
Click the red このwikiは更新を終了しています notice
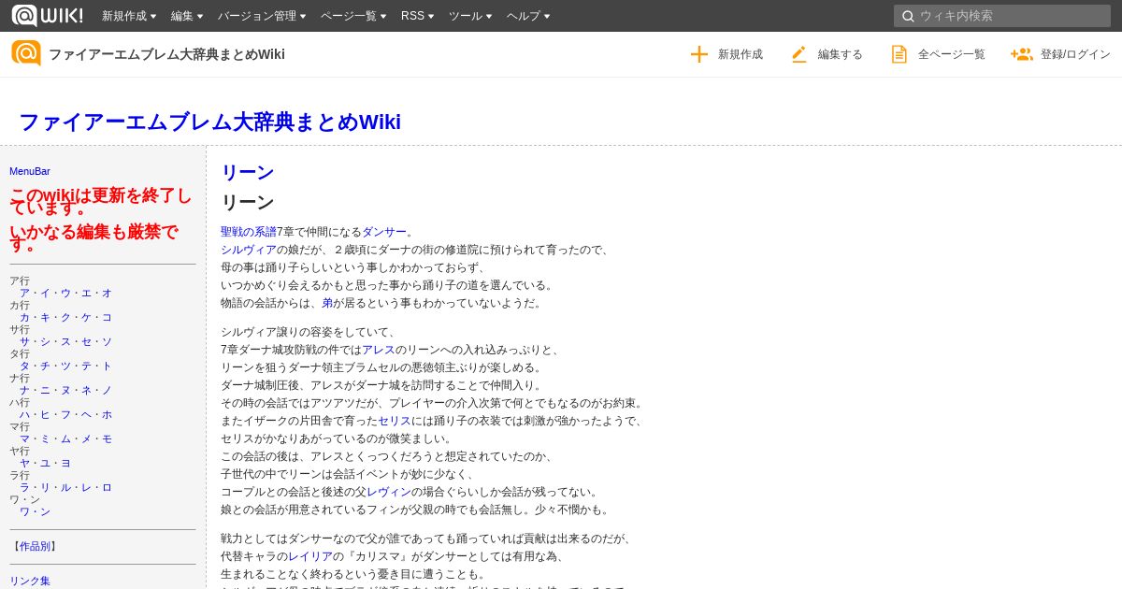click(x=101, y=201)
